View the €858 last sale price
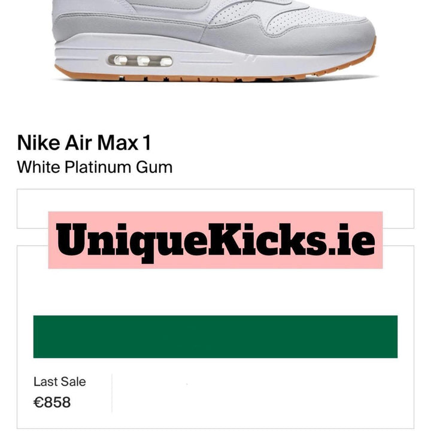Image resolution: width=431 pixels, height=431 pixels. point(52,402)
